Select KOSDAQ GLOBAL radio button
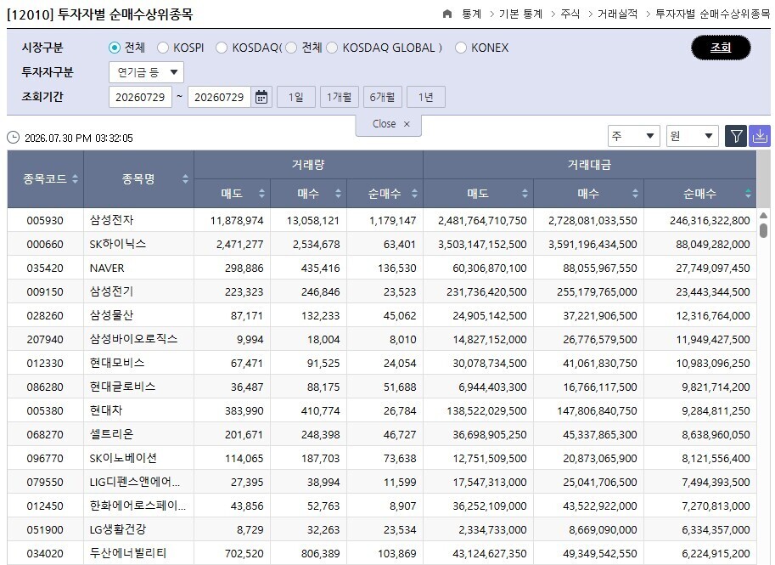 click(x=332, y=48)
